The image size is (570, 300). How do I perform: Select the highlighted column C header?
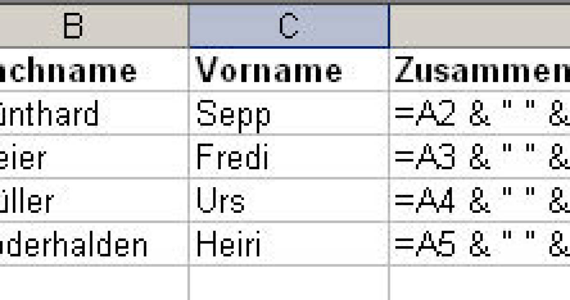click(x=289, y=26)
